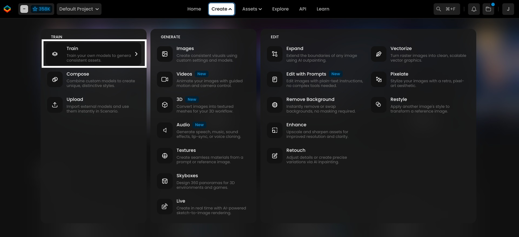
Task: Click the Upload arrow icon
Action: coord(55,105)
